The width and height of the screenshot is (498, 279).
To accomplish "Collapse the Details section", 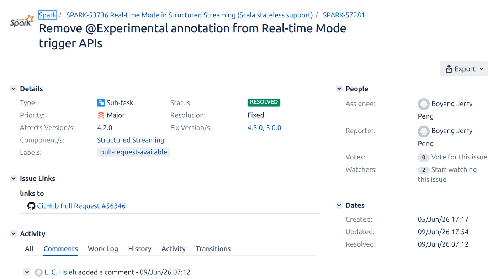I will 14,89.
